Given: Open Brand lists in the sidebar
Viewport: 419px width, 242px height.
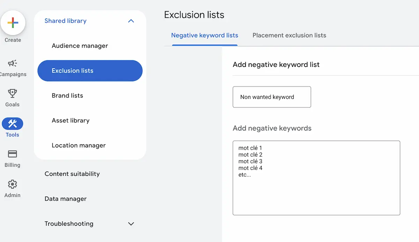Looking at the screenshot, I should tap(67, 96).
